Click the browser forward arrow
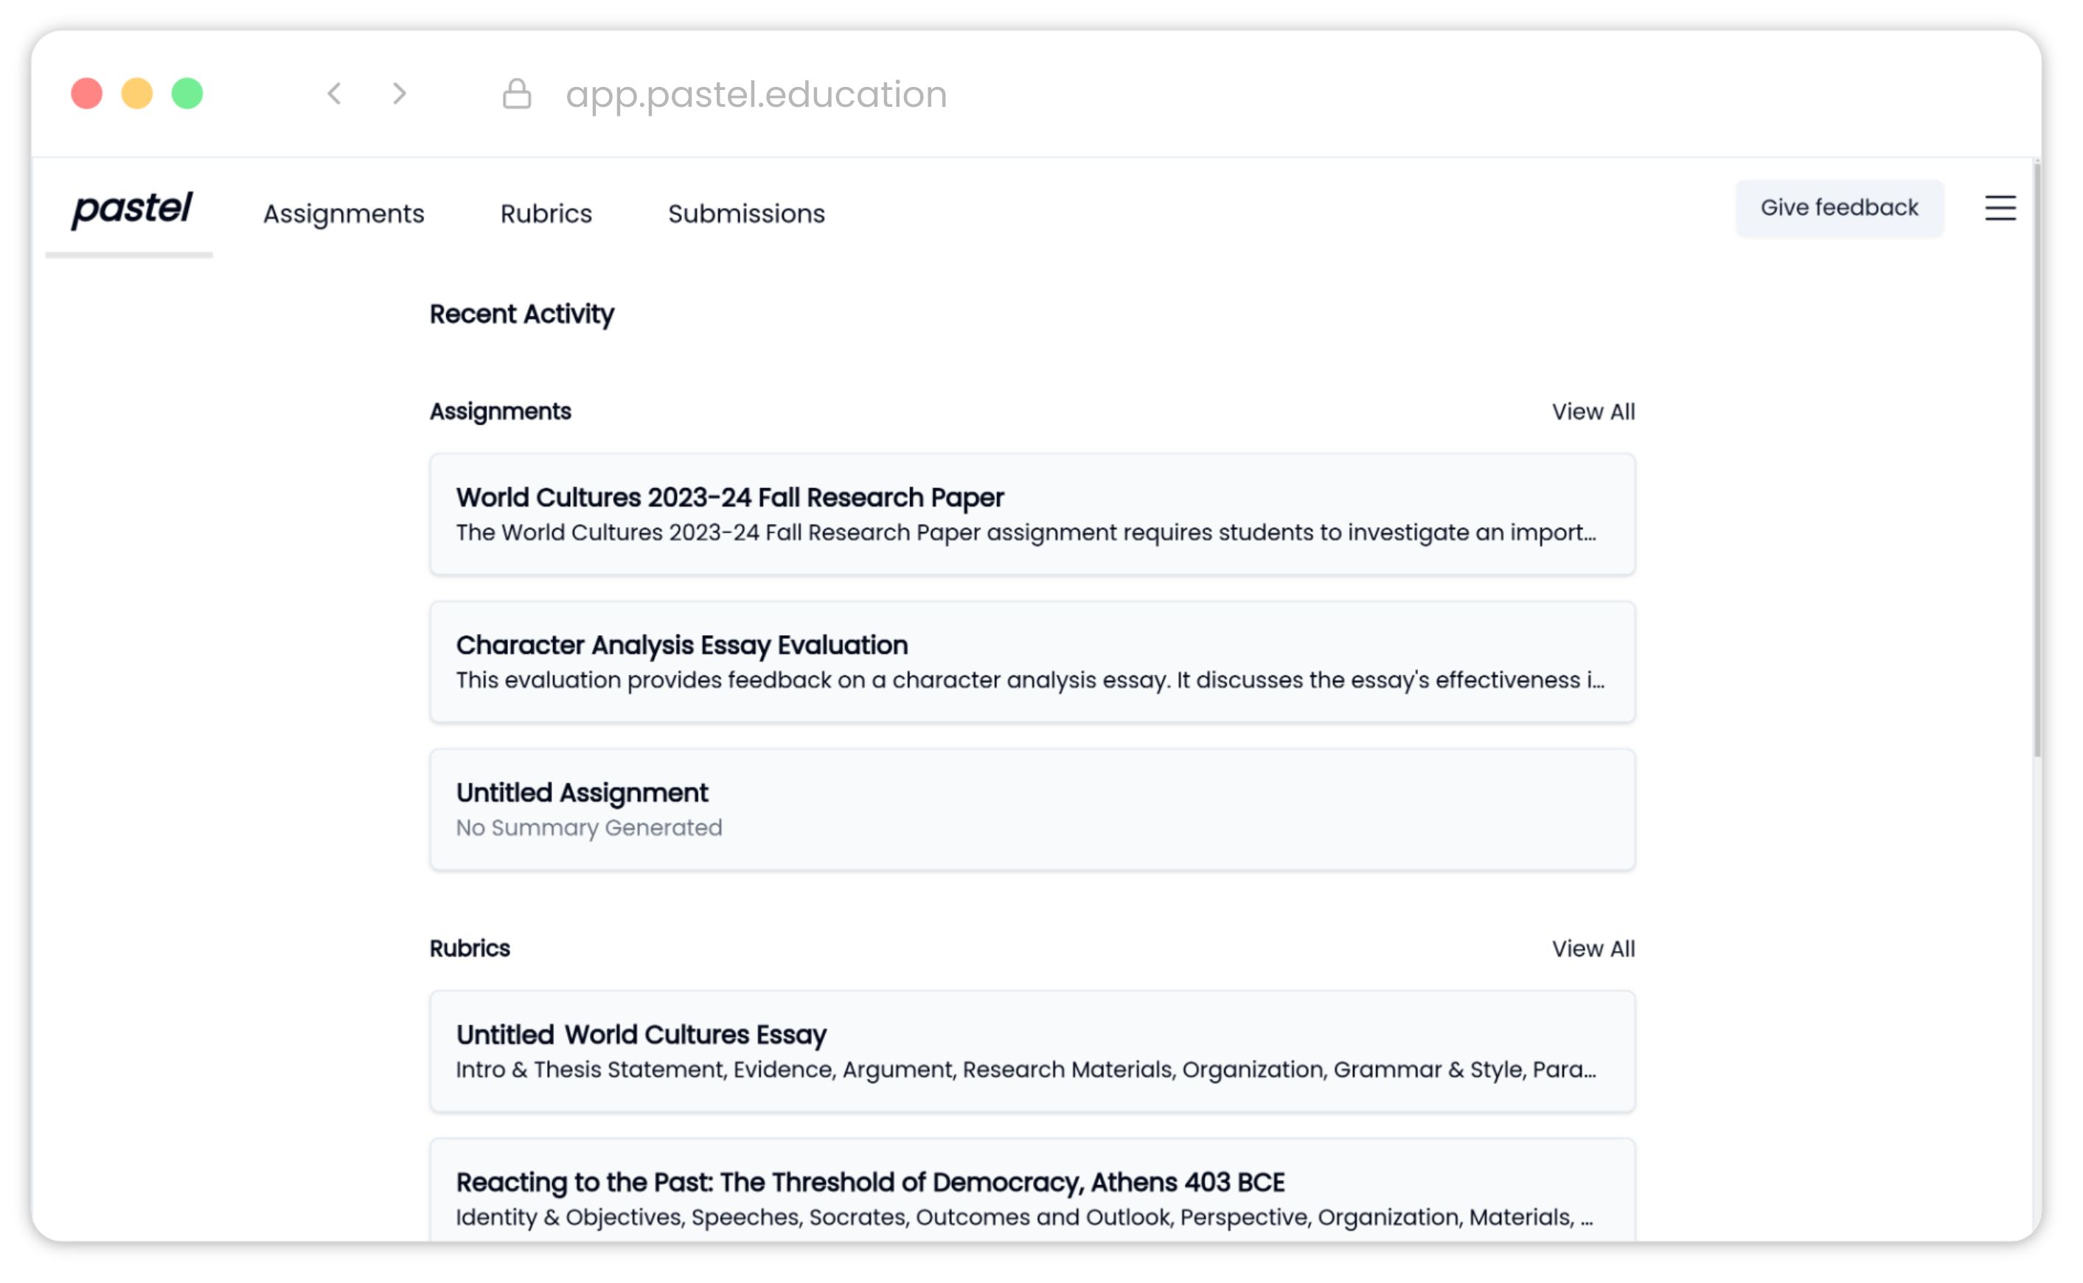Image resolution: width=2083 pixels, height=1283 pixels. point(400,94)
